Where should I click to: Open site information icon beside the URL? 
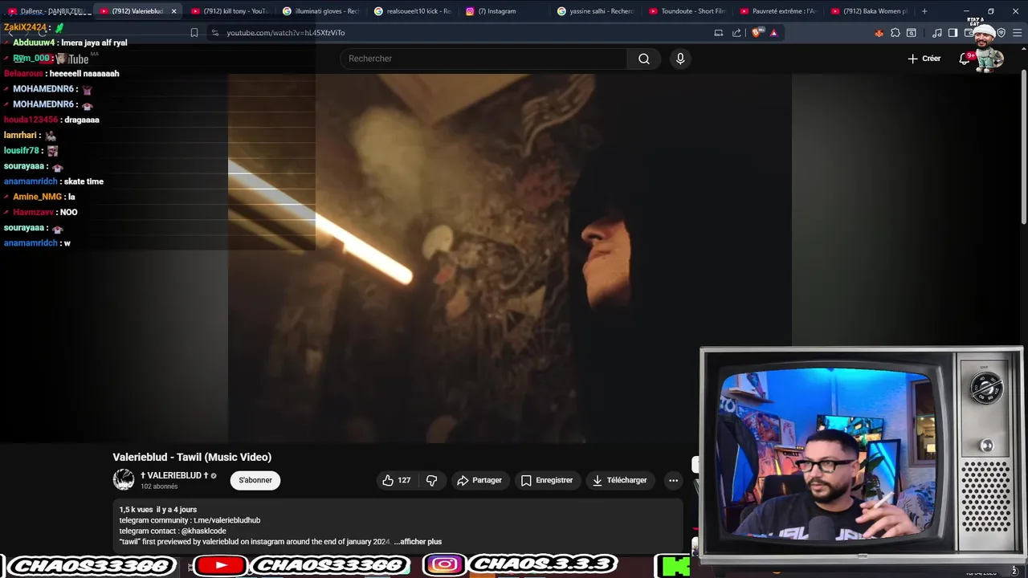click(214, 33)
